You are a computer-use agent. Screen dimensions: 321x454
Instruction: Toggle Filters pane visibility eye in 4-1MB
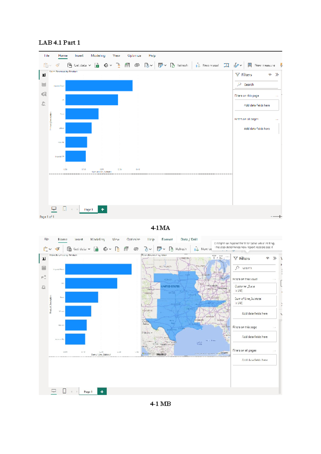click(x=267, y=258)
